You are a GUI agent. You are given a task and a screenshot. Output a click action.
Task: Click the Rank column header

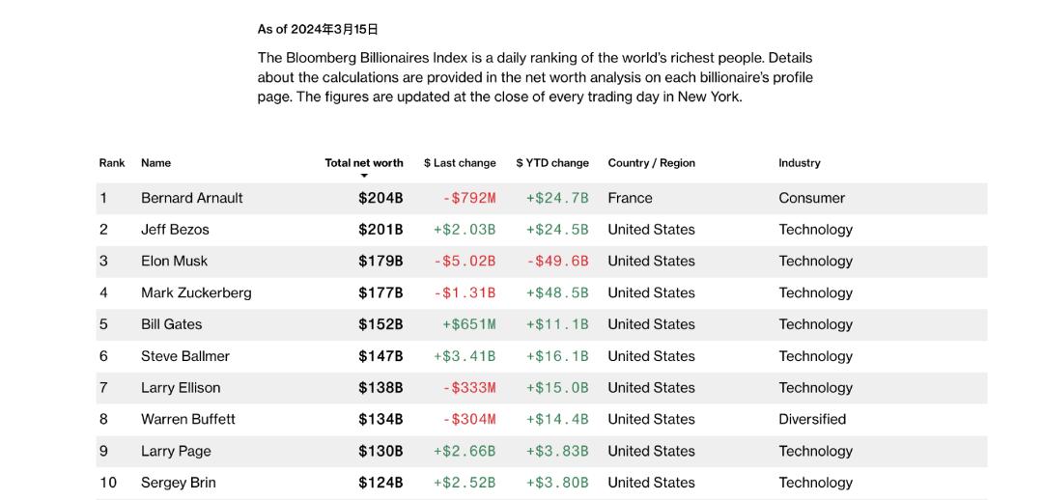(x=112, y=163)
